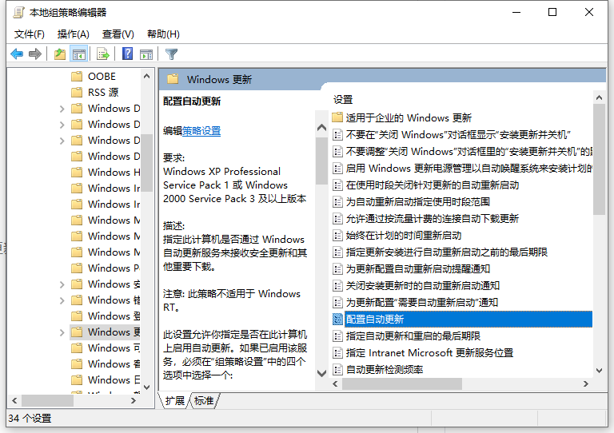Select 关闭安装更新时的自动重新启动通知
The image size is (614, 433).
422,286
